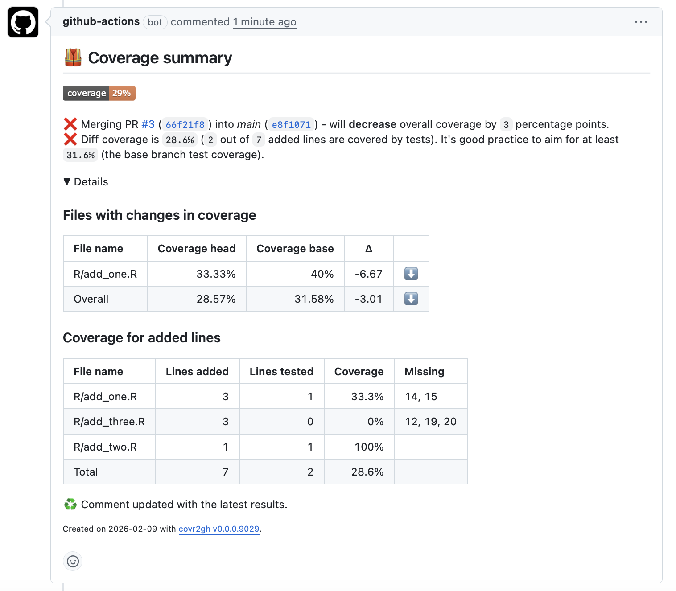676x591 pixels.
Task: Click the github-actions bot avatar
Action: 23,23
